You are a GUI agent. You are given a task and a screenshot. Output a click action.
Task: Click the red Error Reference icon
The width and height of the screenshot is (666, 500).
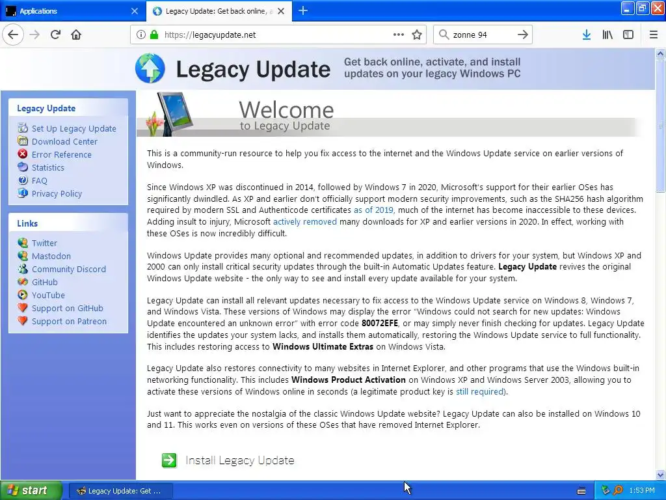(x=23, y=154)
